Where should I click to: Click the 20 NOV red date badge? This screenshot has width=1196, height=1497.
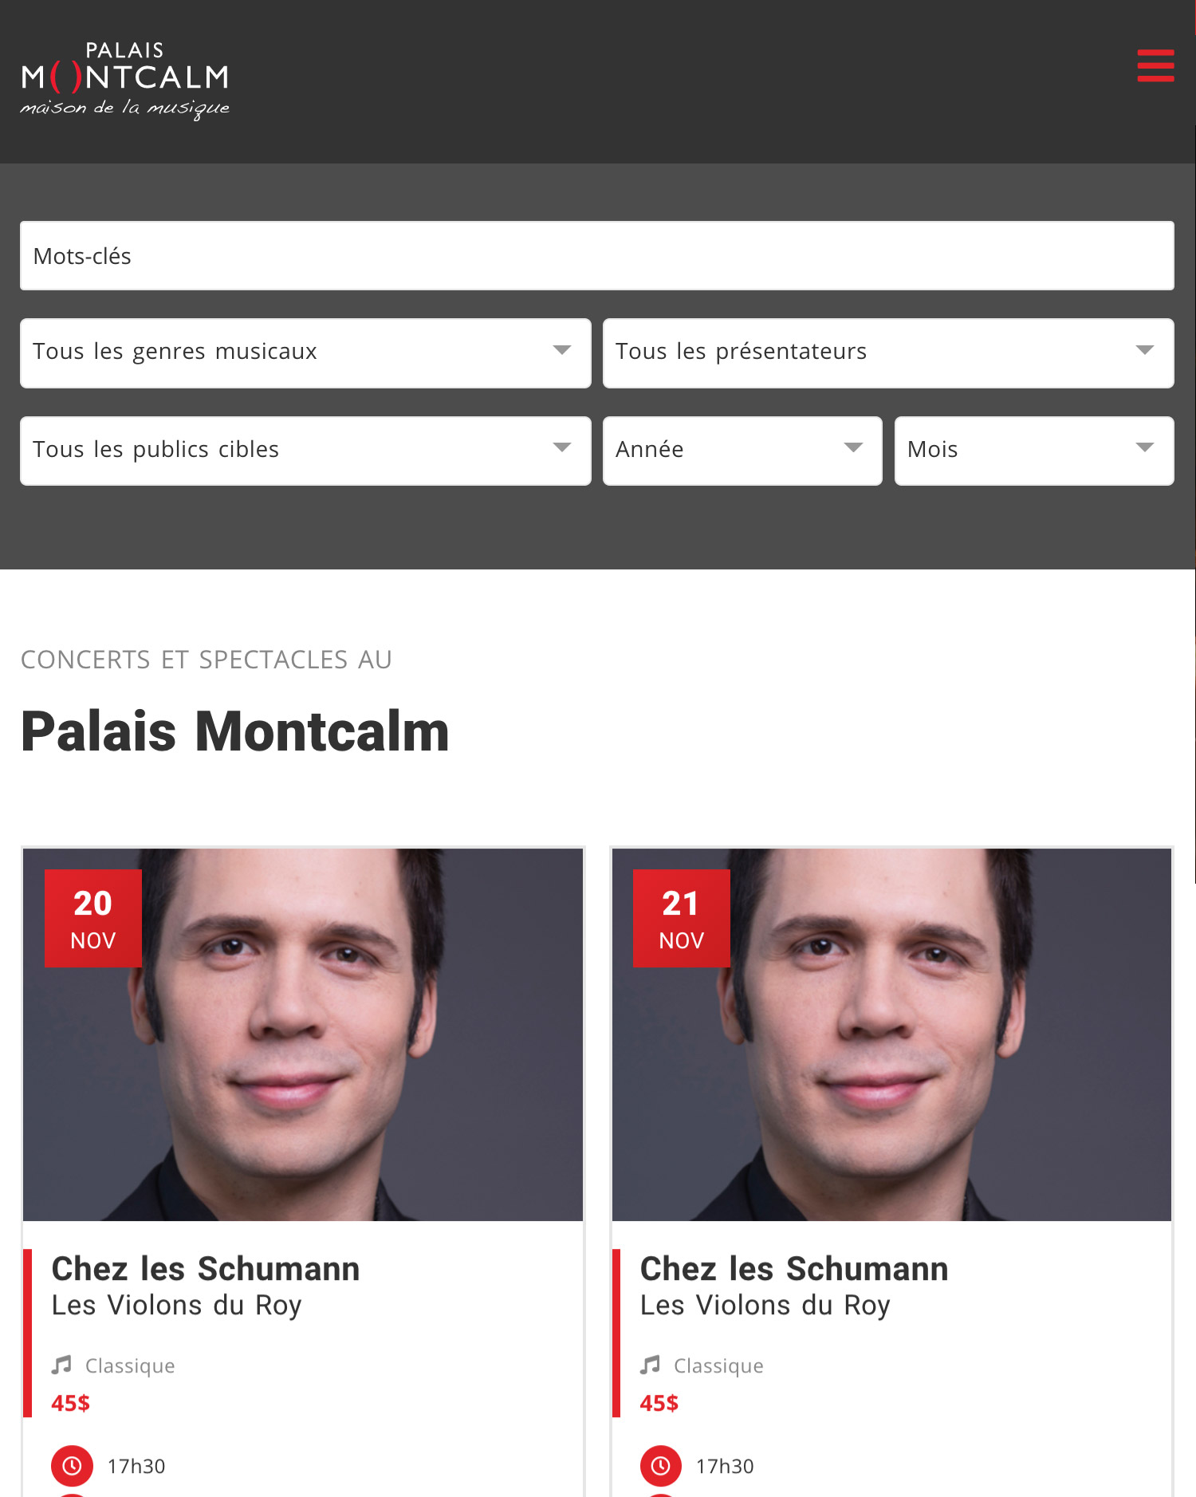[x=92, y=918]
